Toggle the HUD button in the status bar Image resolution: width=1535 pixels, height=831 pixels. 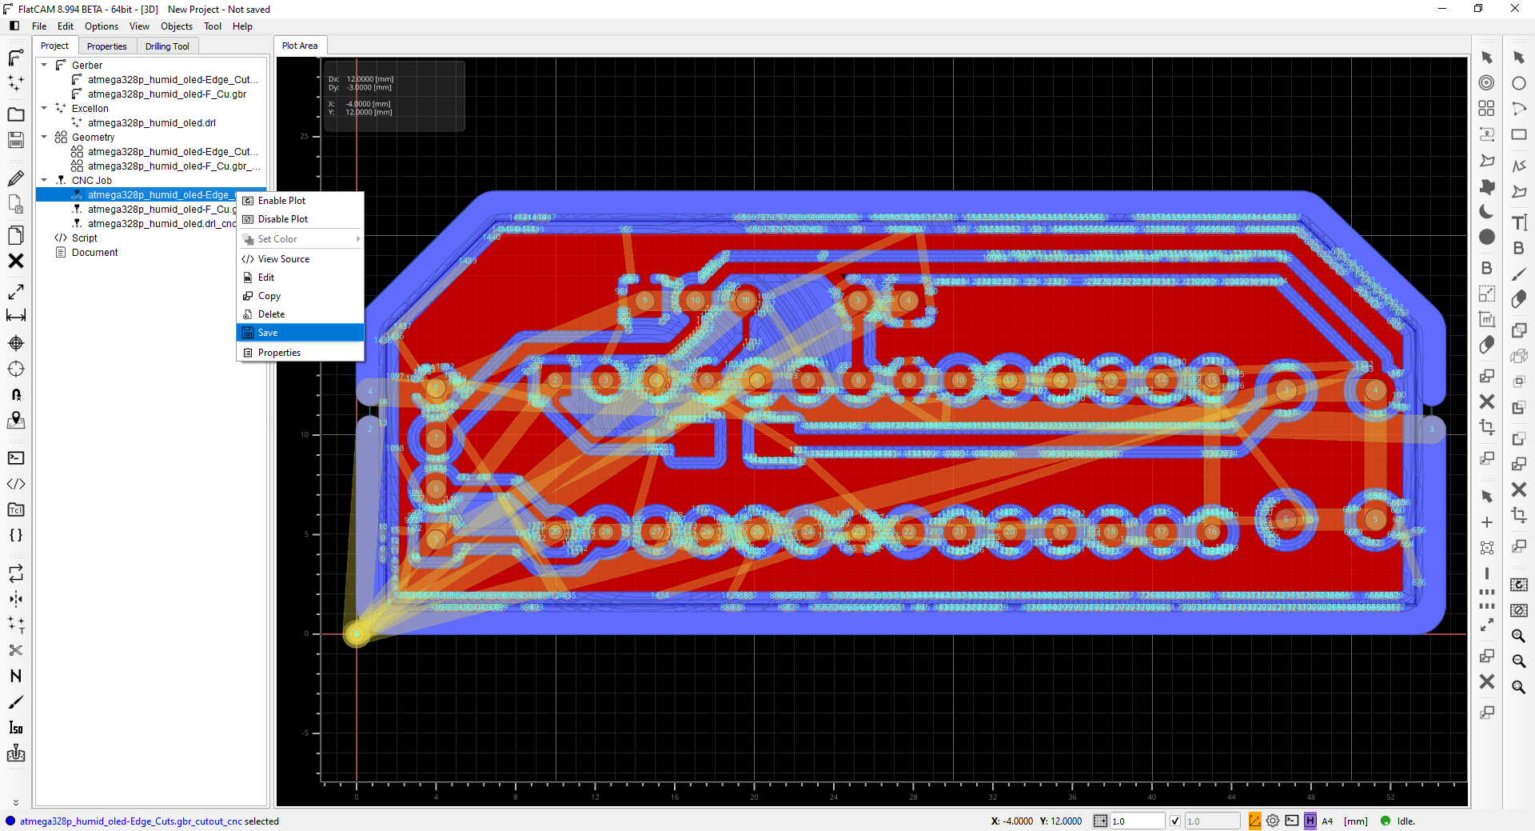click(x=1310, y=821)
